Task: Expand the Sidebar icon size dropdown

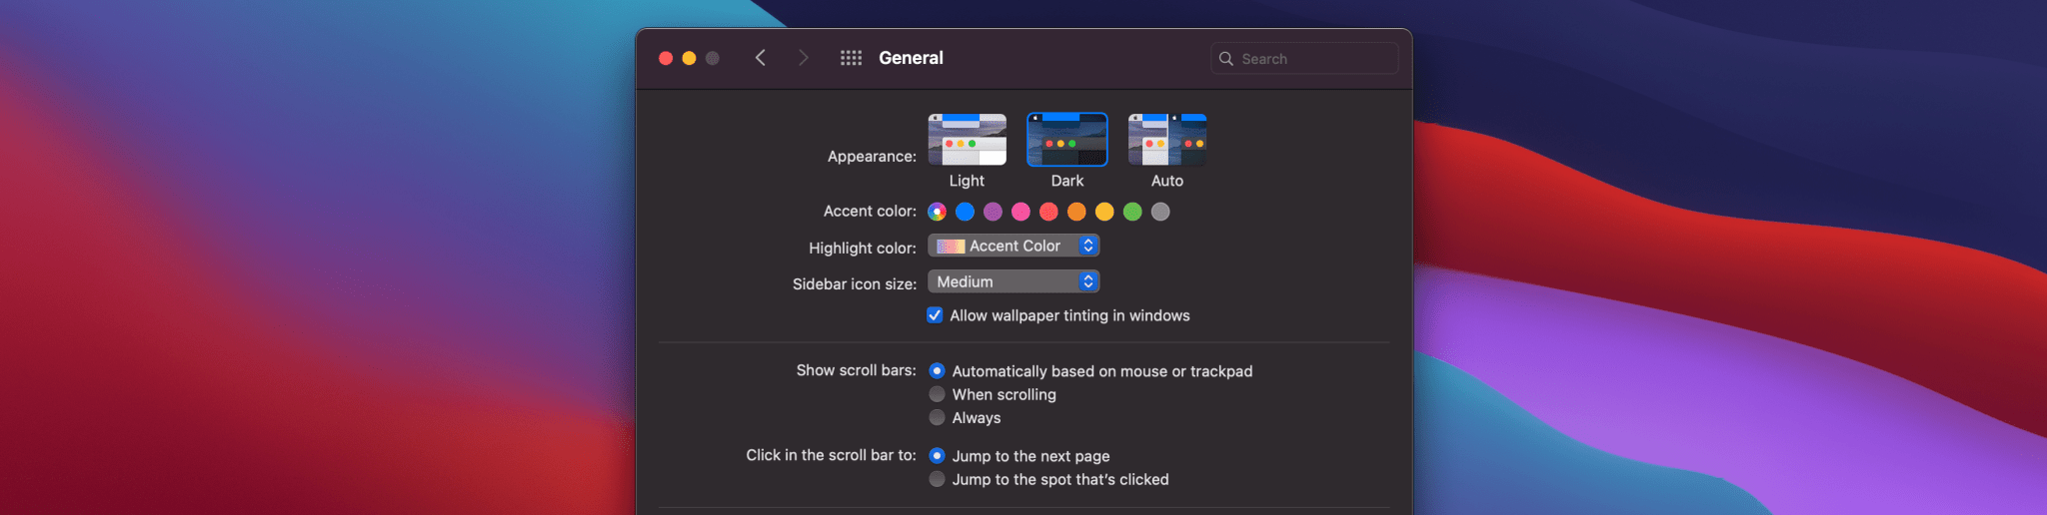Action: (1014, 281)
